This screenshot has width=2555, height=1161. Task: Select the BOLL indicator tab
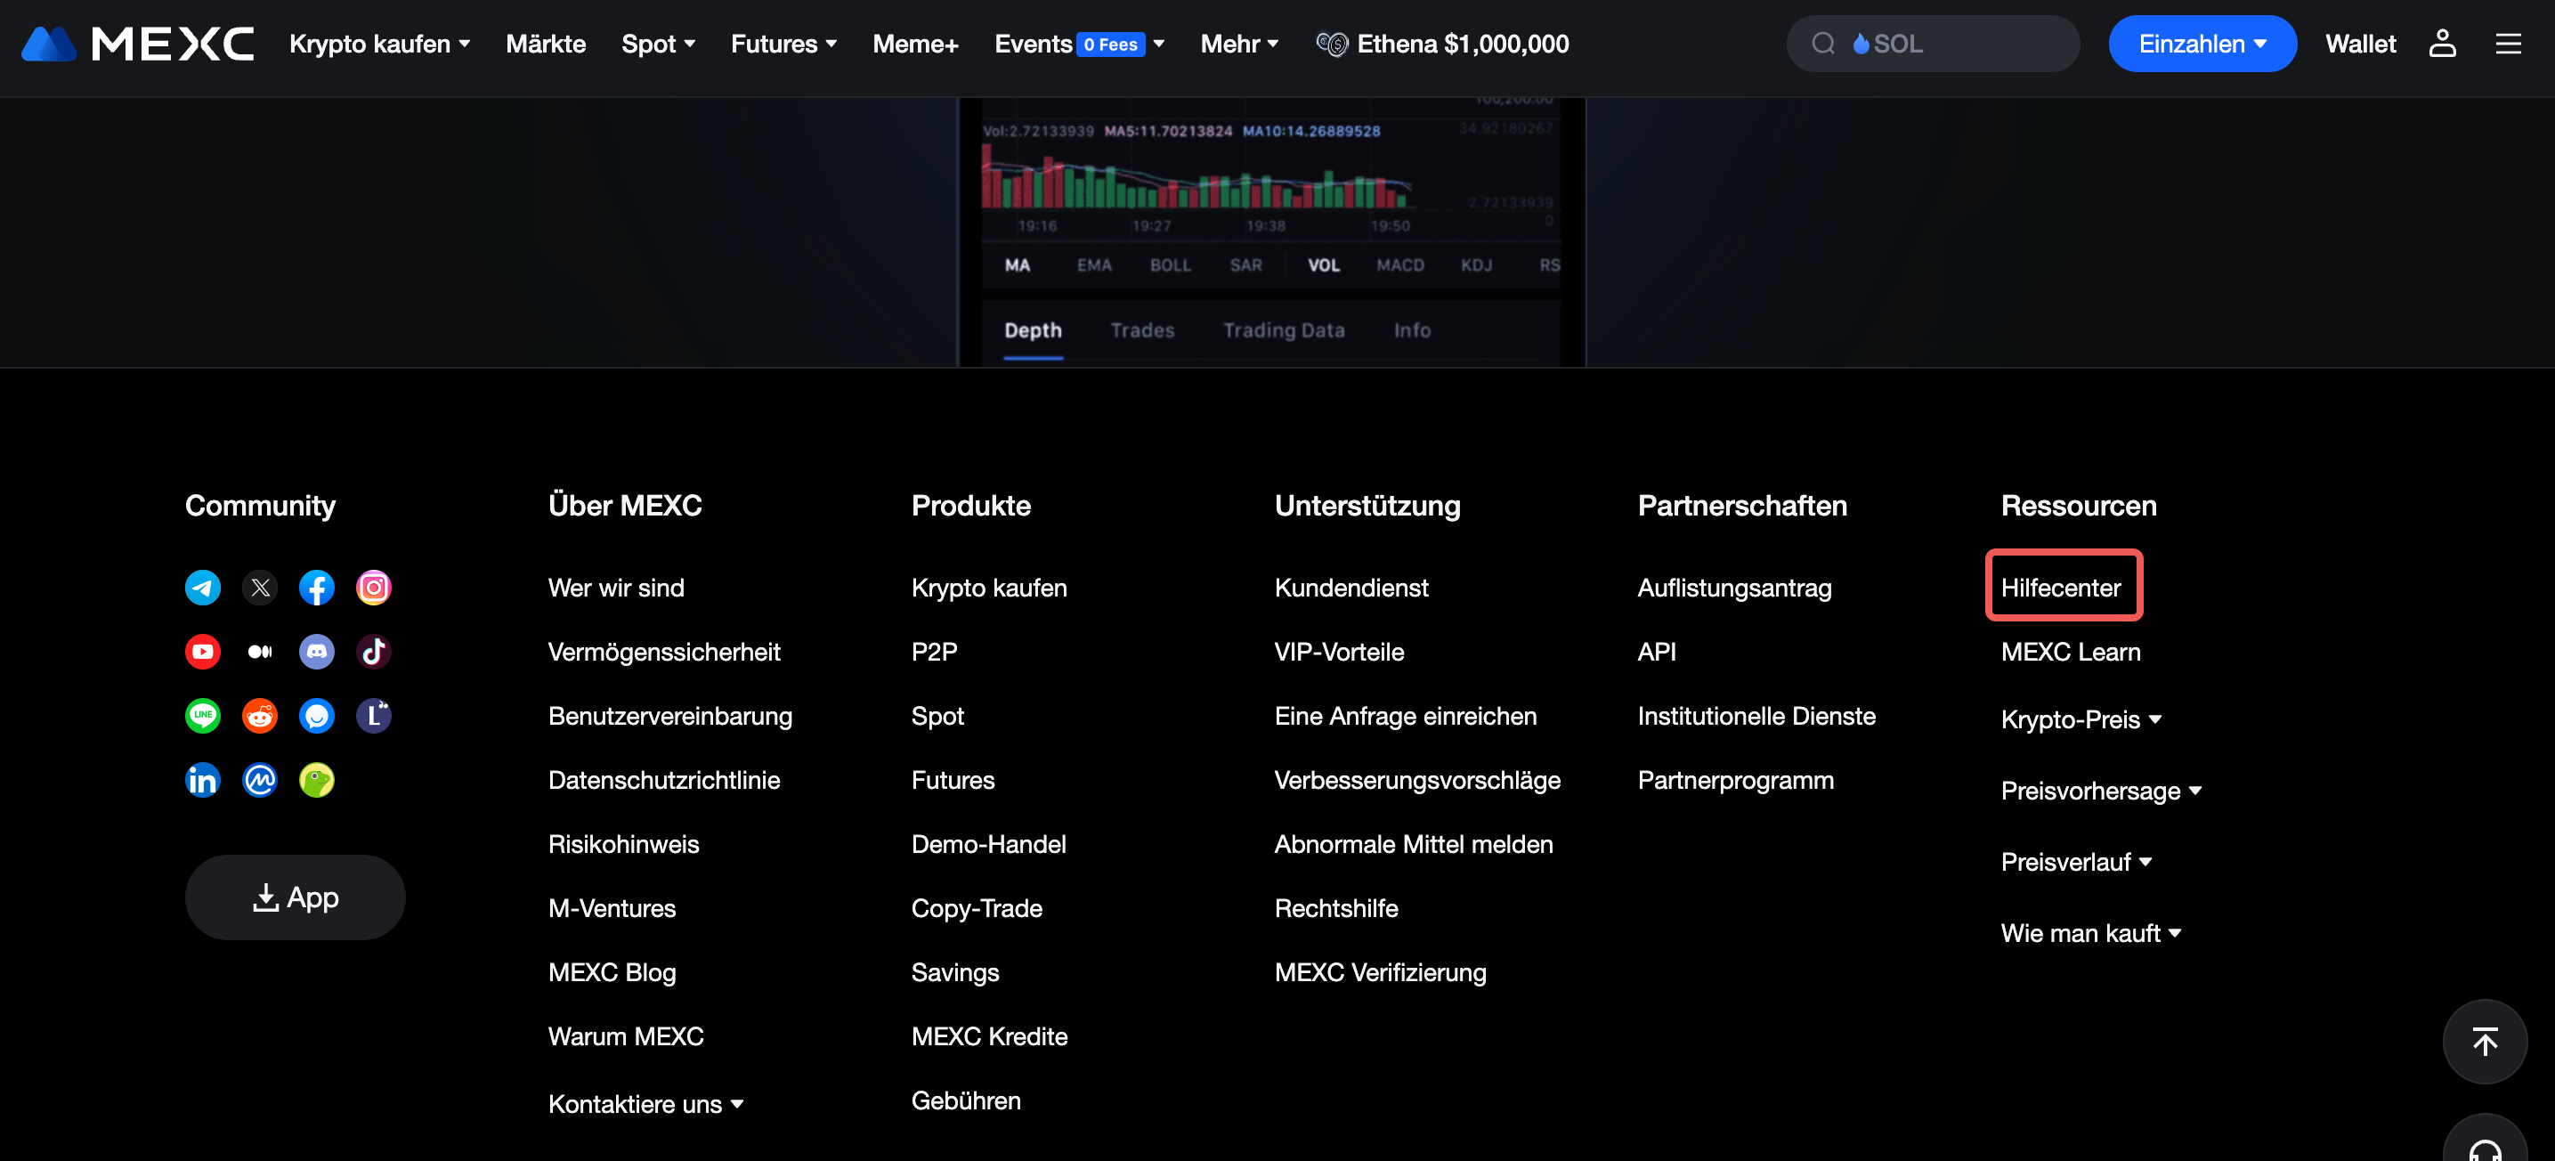click(x=1171, y=265)
